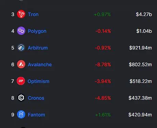Open the Cronos chain link
This screenshot has height=128, width=157.
coord(36,98)
